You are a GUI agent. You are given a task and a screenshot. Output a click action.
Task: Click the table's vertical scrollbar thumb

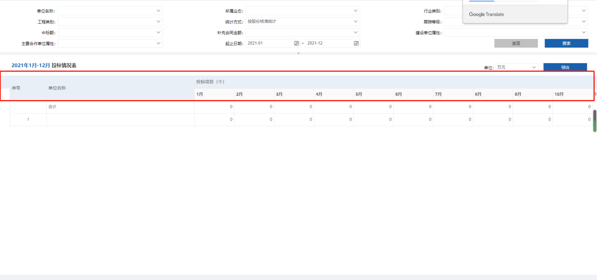coord(595,121)
